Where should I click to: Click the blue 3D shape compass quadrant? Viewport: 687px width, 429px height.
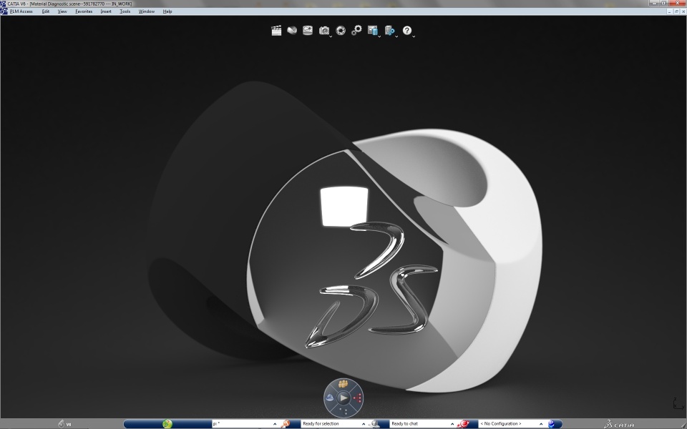(330, 398)
